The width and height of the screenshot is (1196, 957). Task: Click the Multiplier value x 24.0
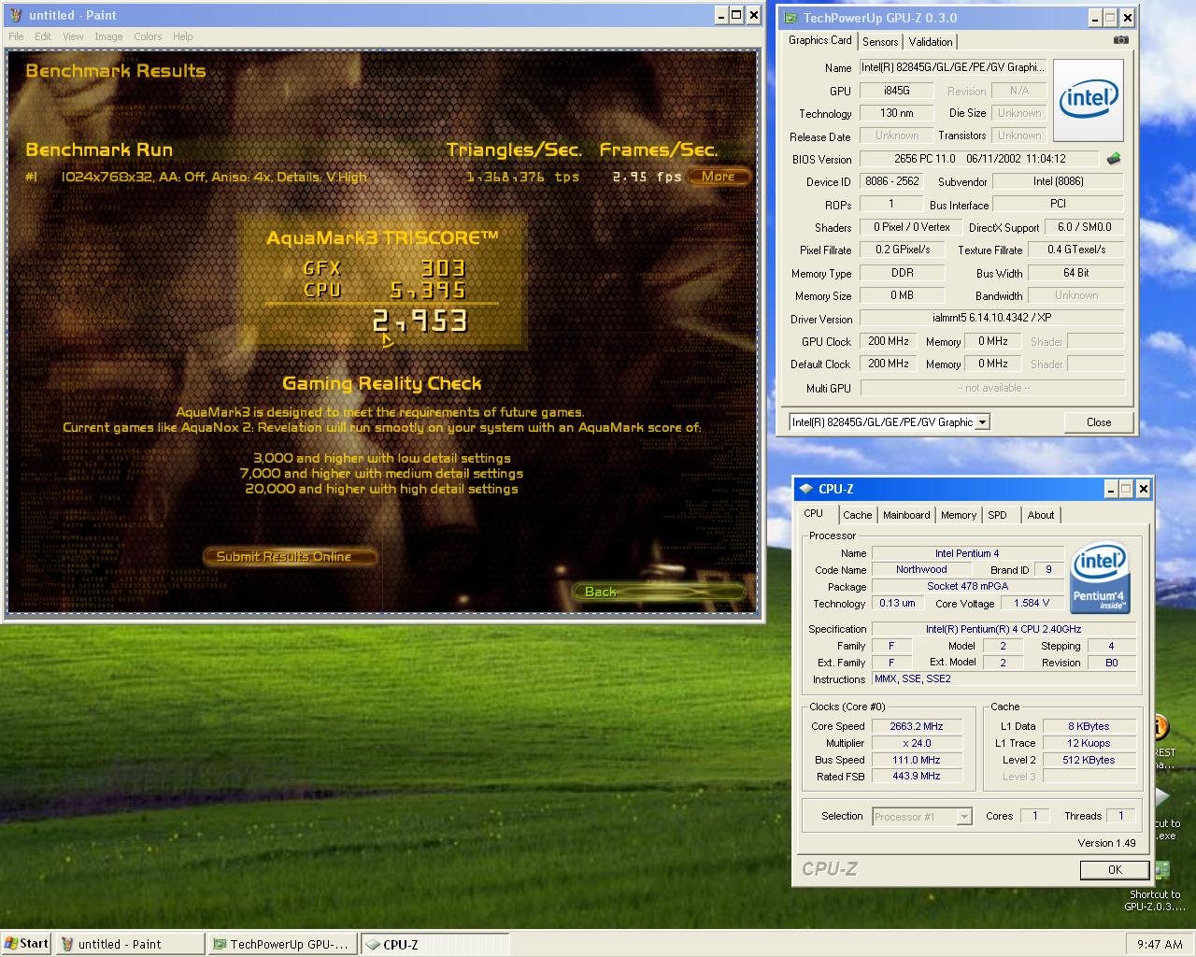pos(917,743)
